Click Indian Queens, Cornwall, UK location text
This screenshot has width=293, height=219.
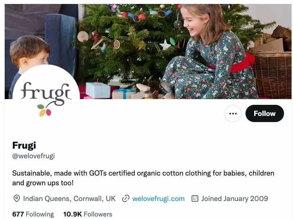coord(69,199)
